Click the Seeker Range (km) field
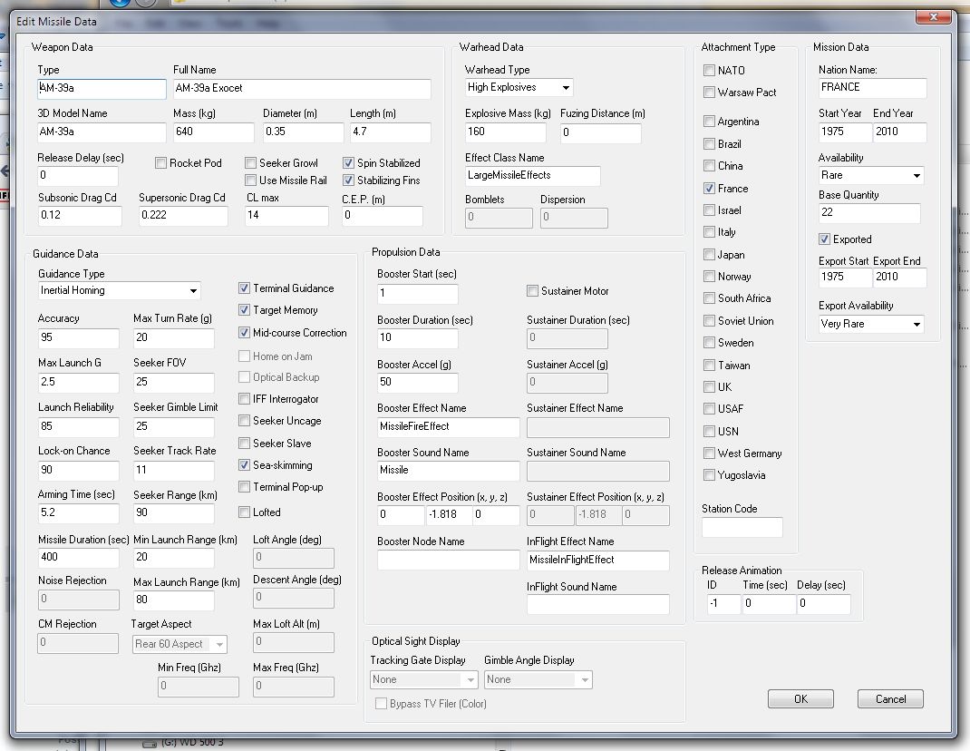Screen dimensions: 970x751 point(174,513)
